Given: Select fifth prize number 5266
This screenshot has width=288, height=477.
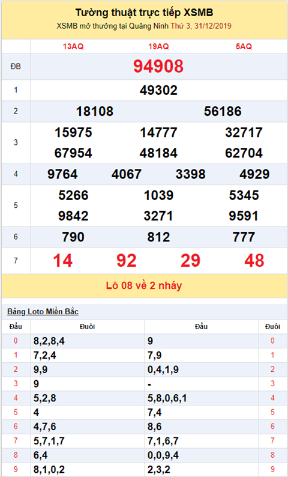Looking at the screenshot, I should pos(73,195).
